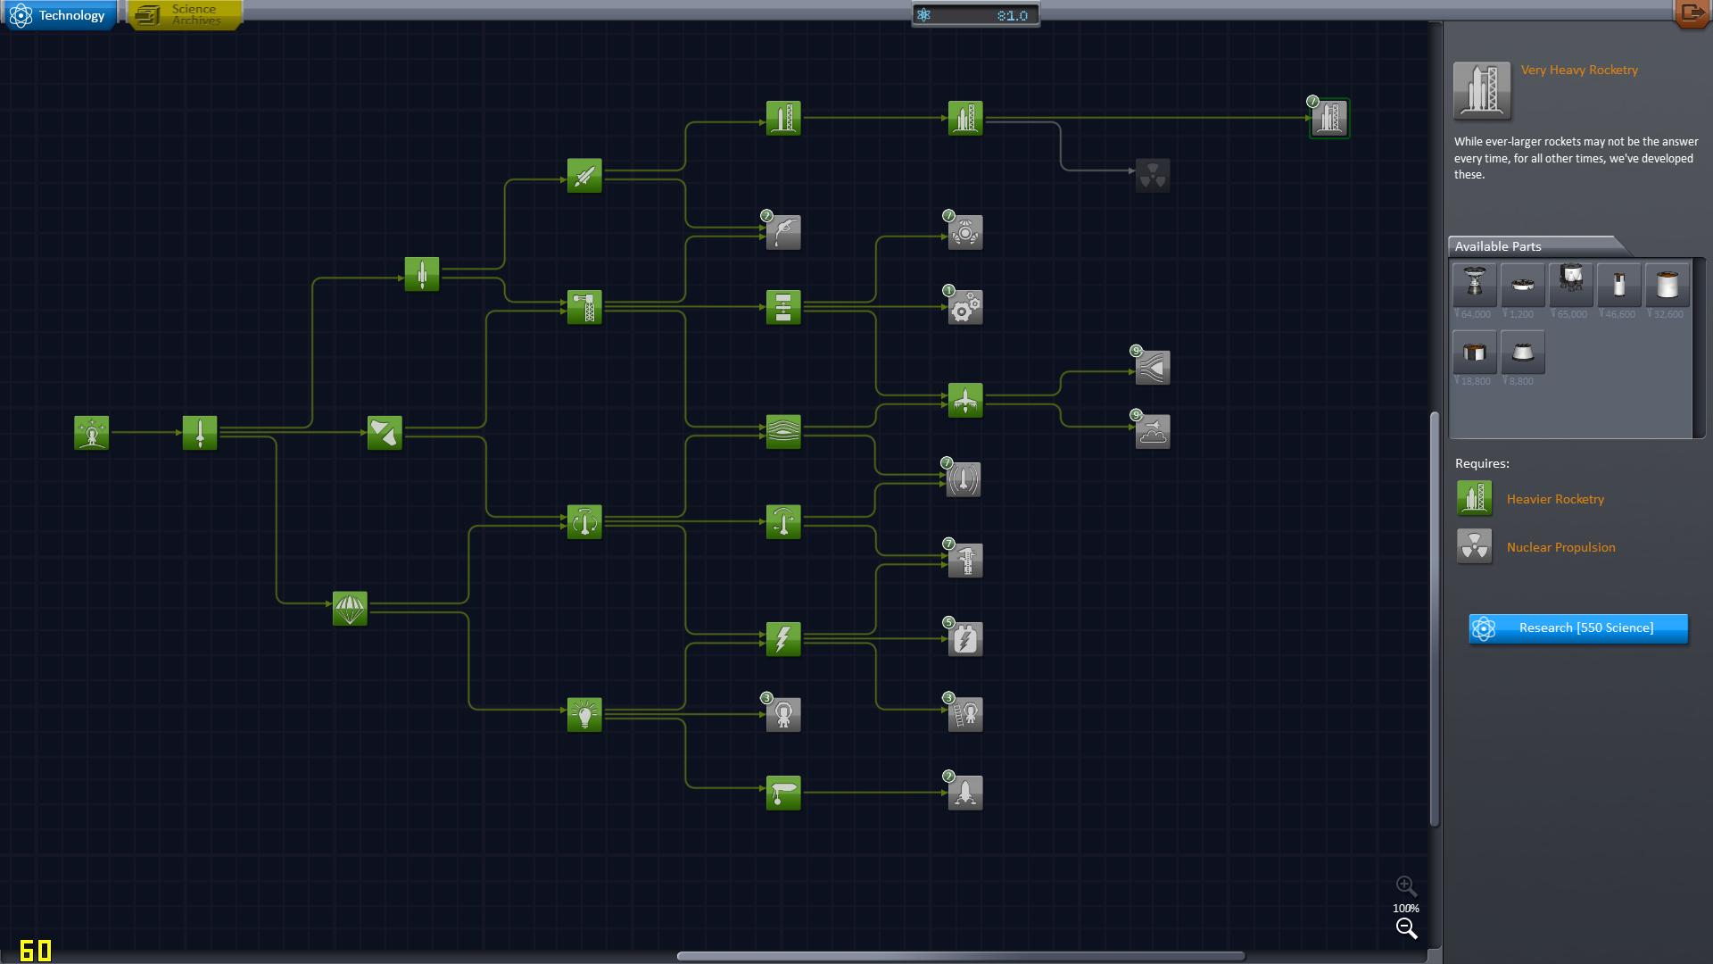
Task: Click the selected Very Heavy Rocketry node
Action: pyautogui.click(x=1328, y=119)
